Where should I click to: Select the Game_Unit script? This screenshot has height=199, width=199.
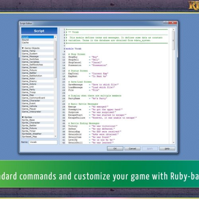click(x=38, y=87)
